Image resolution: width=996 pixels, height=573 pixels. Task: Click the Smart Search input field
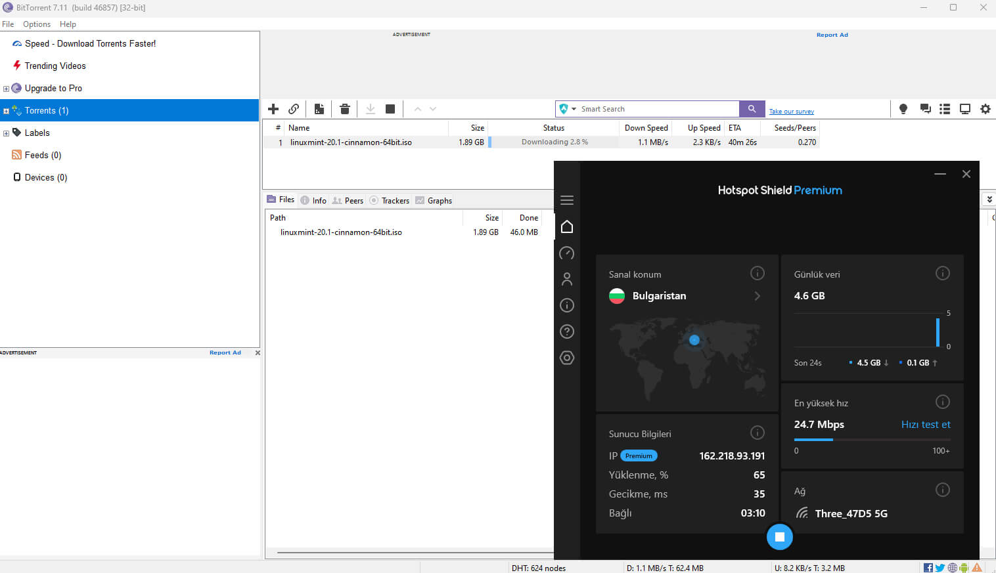coord(658,109)
